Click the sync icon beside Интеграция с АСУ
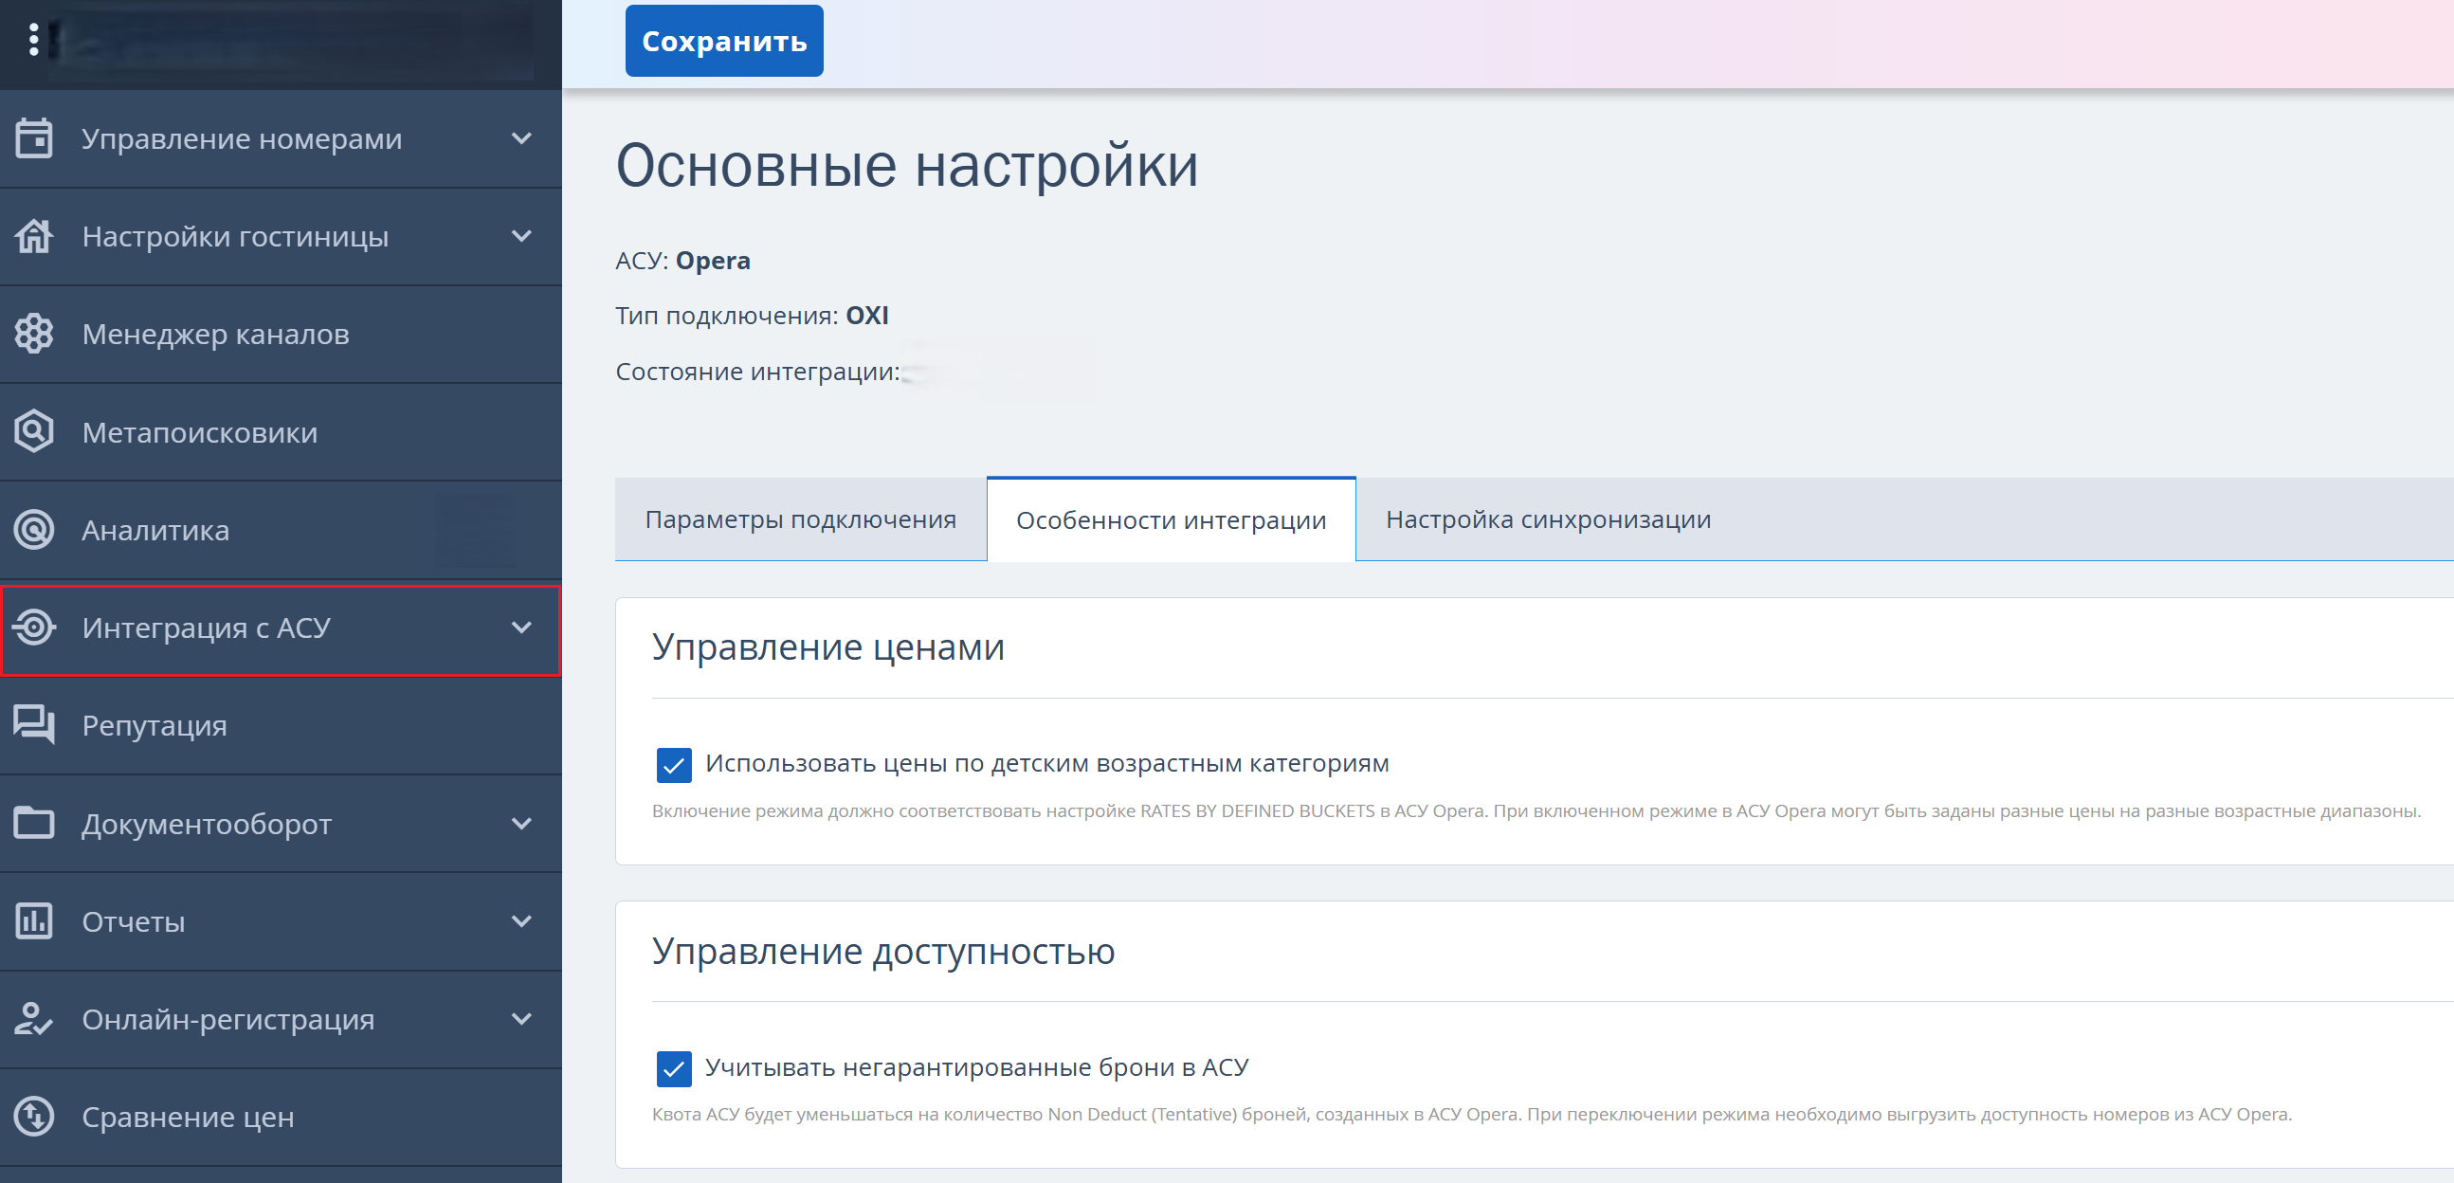The width and height of the screenshot is (2454, 1183). [x=34, y=628]
